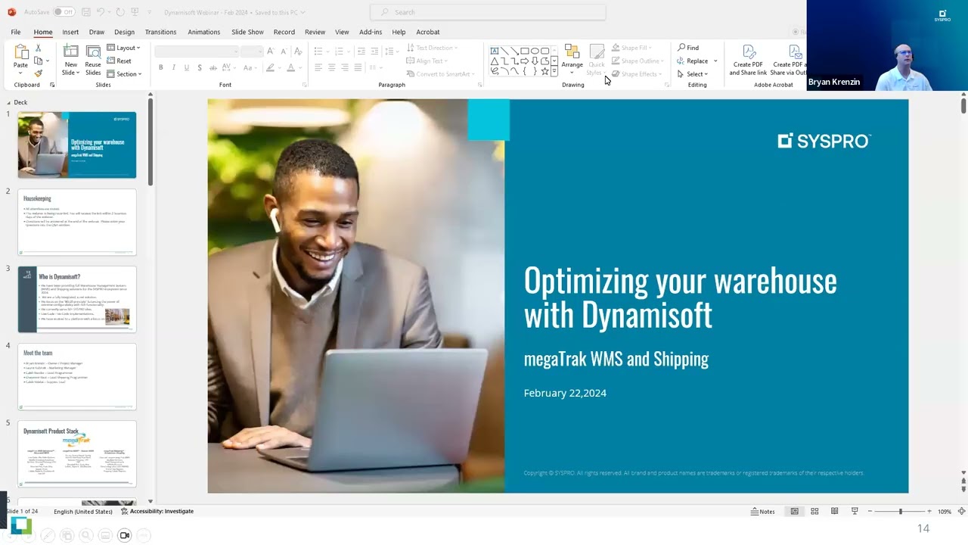968x545 pixels.
Task: Toggle Italic formatting
Action: click(x=173, y=67)
